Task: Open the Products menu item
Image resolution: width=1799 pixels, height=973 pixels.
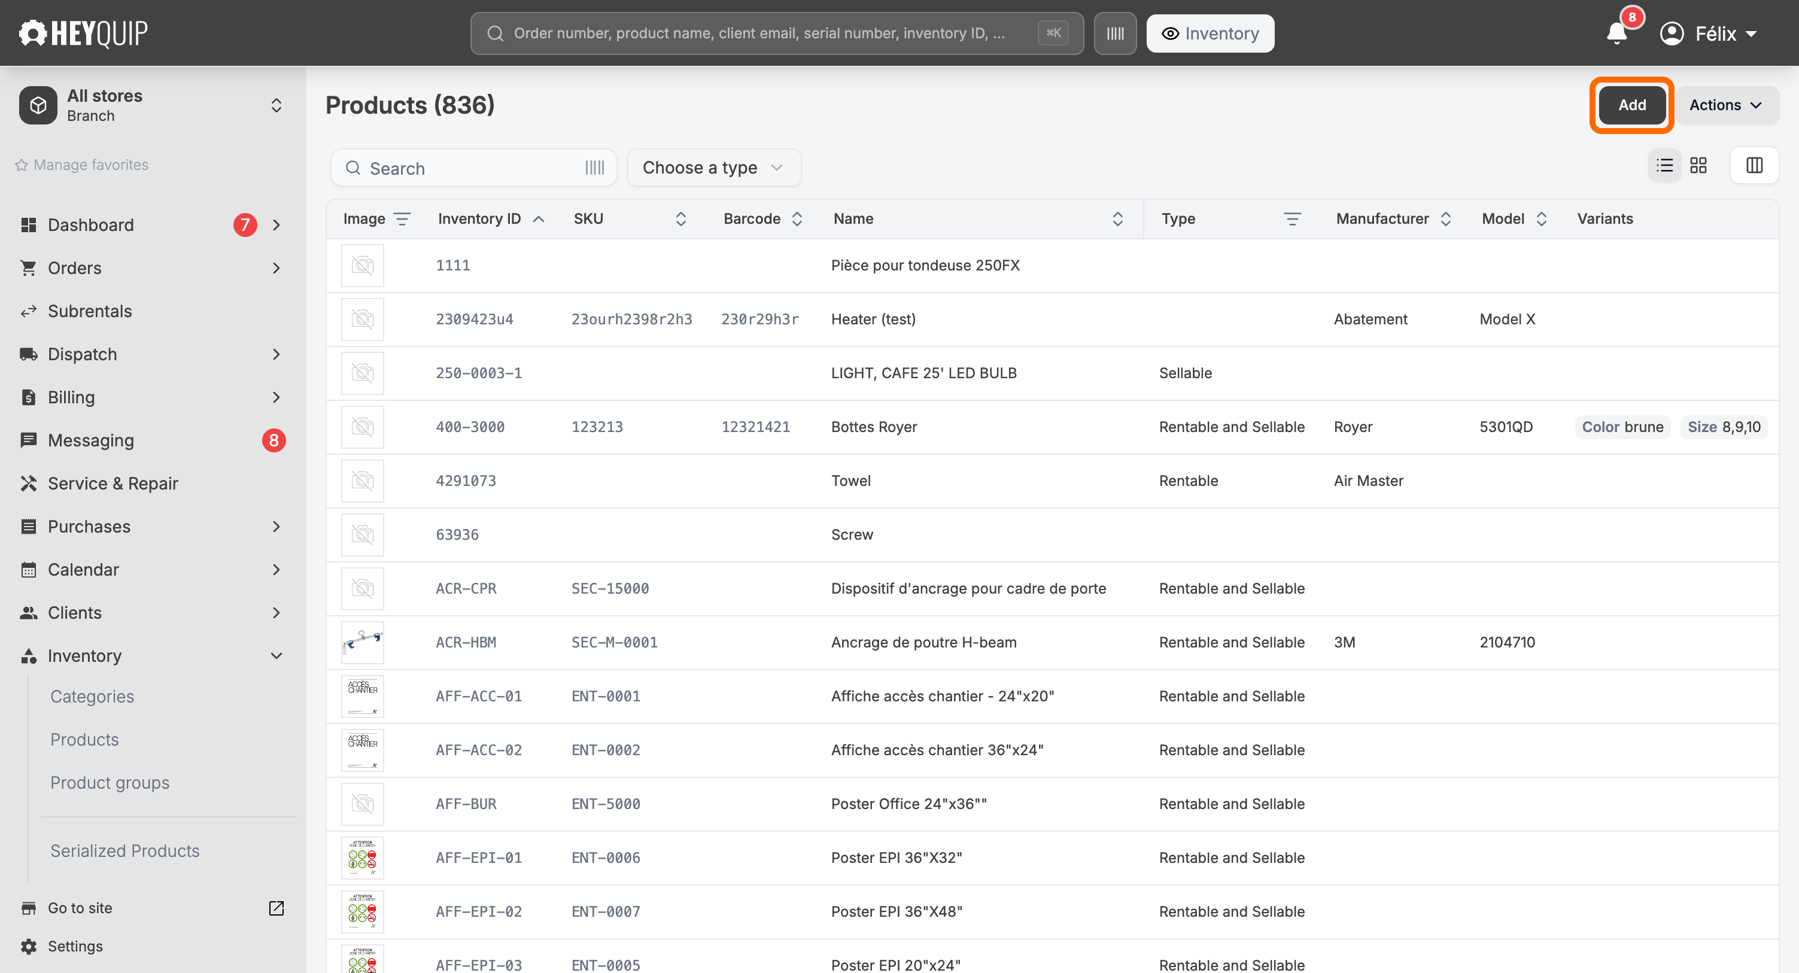Action: point(84,740)
